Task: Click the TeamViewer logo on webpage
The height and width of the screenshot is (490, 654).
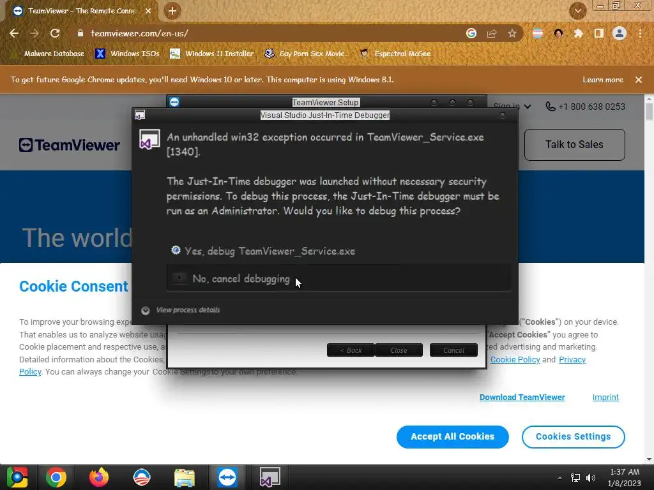Action: click(x=69, y=145)
